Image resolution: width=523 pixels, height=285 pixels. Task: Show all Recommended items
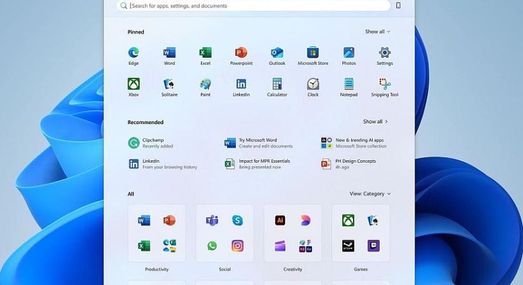point(375,122)
